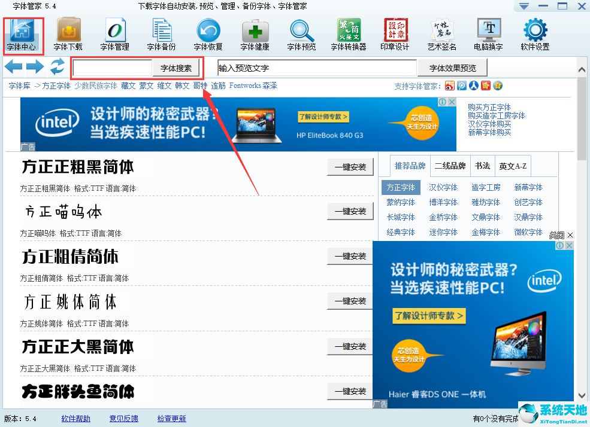Open the 字体下载 toolbar icon
Viewport: 590px width, 427px height.
pos(68,35)
